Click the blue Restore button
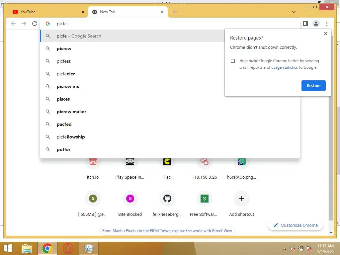Image resolution: width=340 pixels, height=255 pixels. (313, 86)
